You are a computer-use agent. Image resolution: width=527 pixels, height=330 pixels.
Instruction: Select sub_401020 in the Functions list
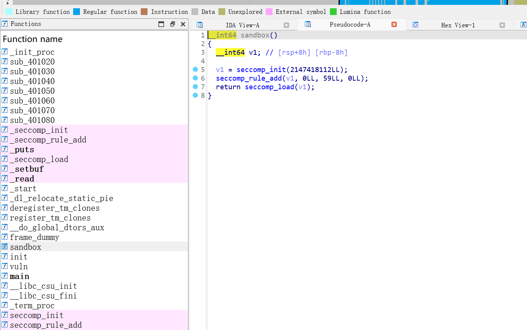click(94, 61)
